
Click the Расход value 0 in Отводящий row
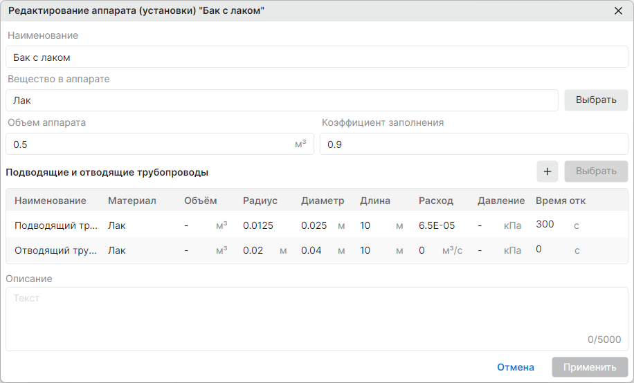tap(422, 250)
